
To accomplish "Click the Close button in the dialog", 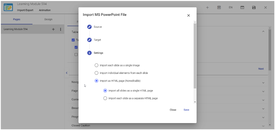I will 173,110.
